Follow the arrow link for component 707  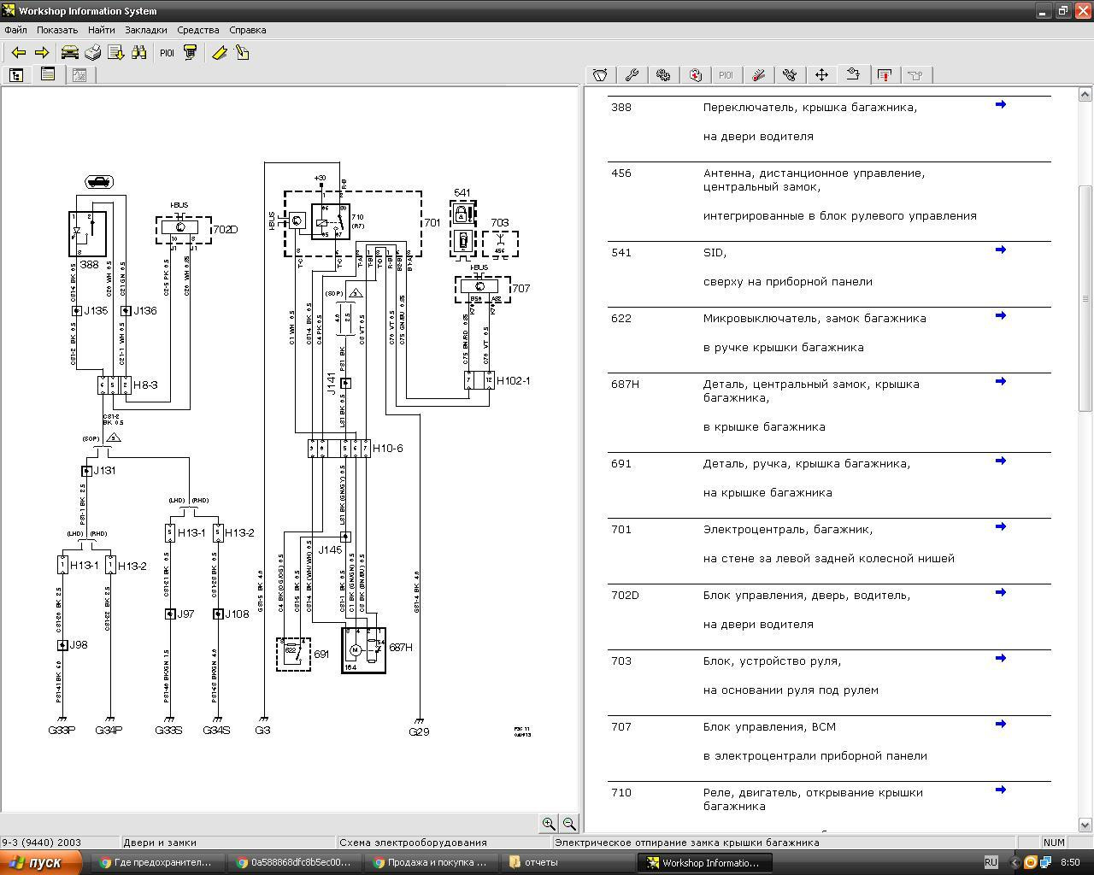1001,725
